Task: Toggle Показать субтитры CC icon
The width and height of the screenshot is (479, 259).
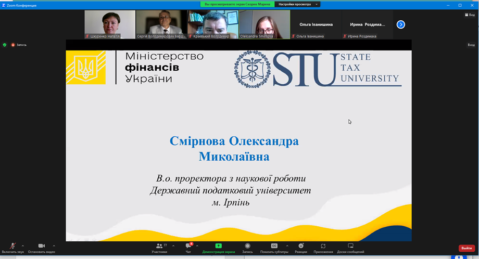Action: click(x=274, y=246)
